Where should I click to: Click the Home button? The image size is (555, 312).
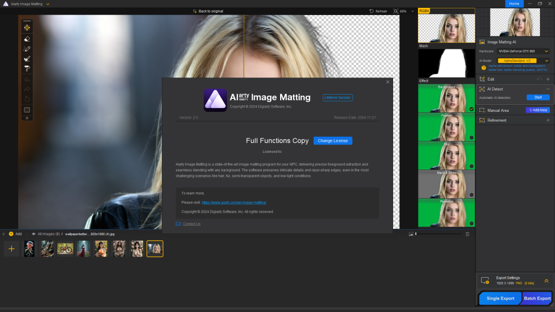[x=514, y=4]
